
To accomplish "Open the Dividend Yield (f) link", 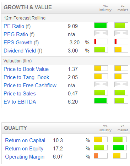I will click(x=23, y=51).
